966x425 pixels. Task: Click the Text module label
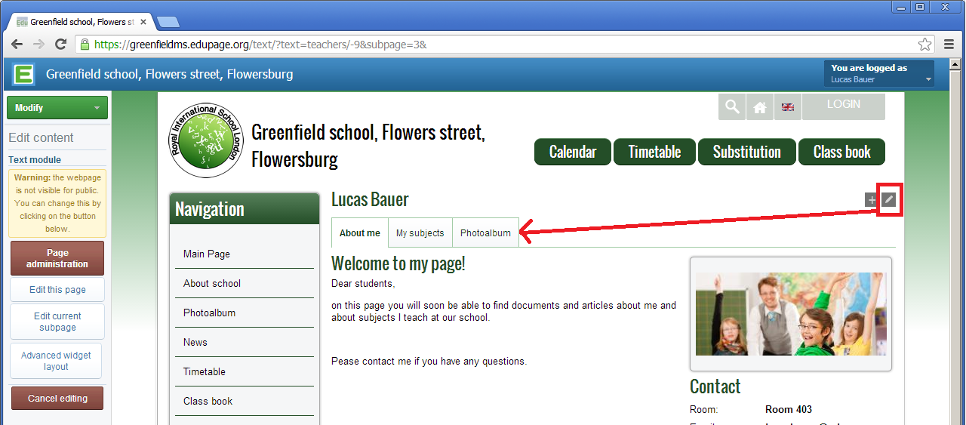click(x=35, y=160)
